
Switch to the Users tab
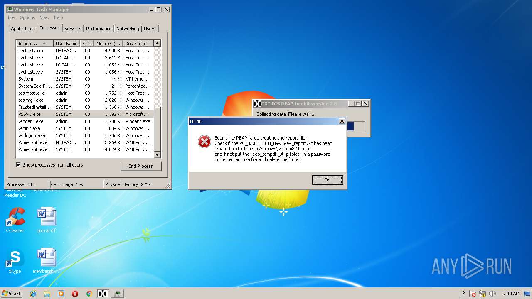coord(150,29)
